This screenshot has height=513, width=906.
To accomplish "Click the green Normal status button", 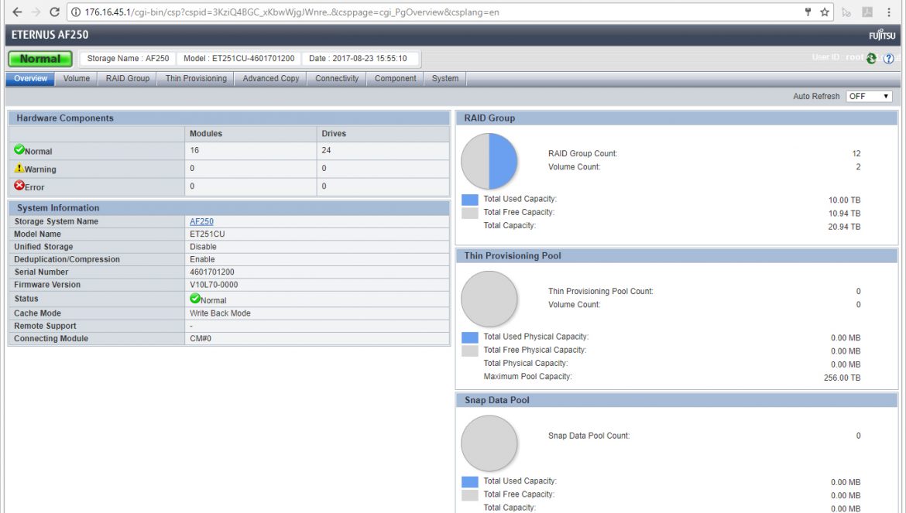I will [39, 59].
